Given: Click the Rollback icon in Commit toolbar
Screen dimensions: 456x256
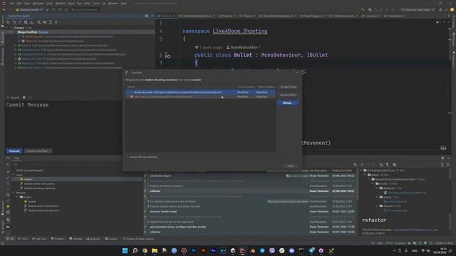Looking at the screenshot, I should click(x=14, y=22).
